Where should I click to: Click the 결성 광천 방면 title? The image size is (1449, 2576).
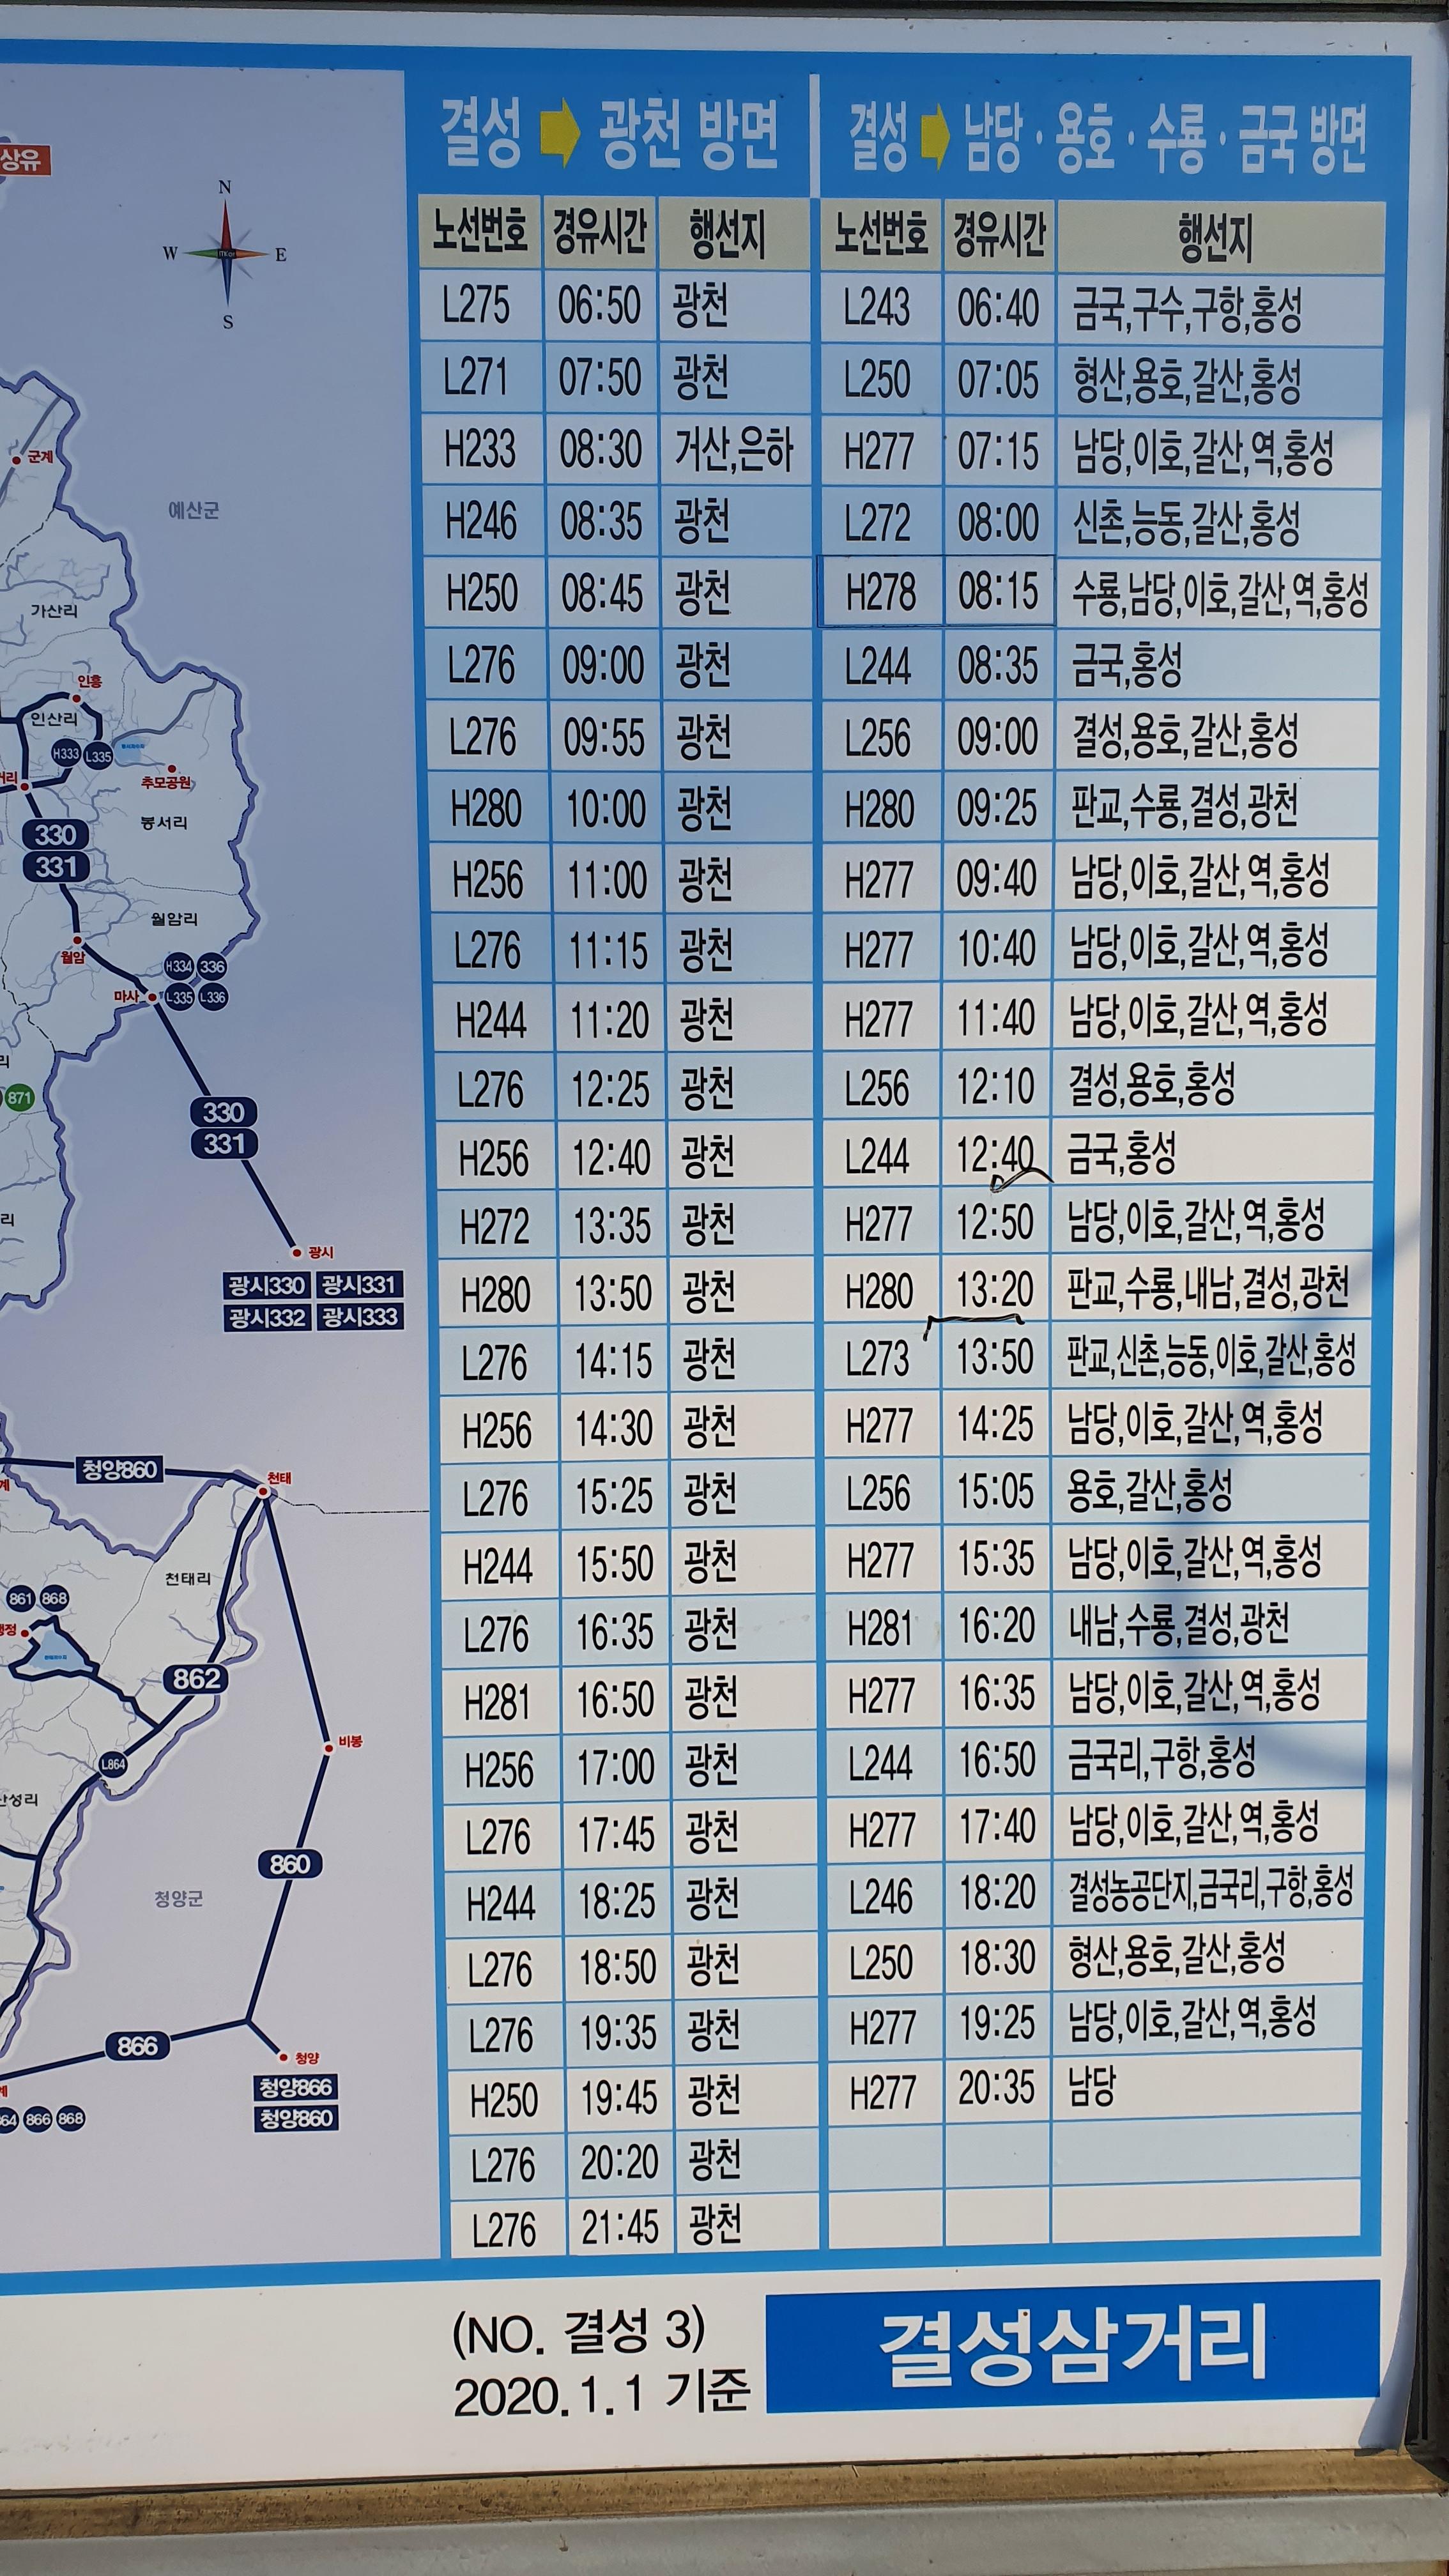tap(609, 135)
